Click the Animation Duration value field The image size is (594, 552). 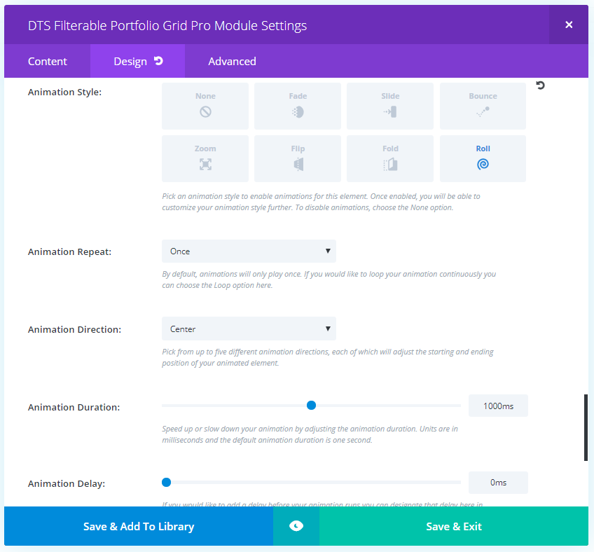pos(498,406)
